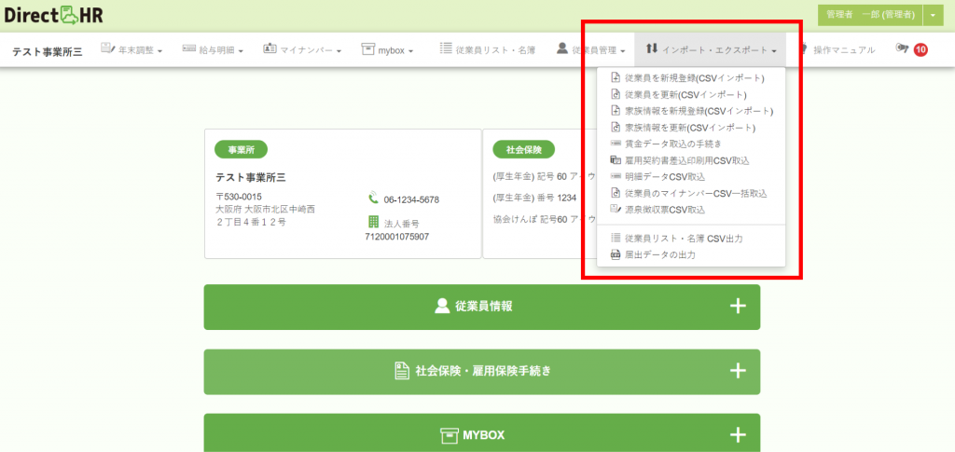Screen dimensions: 955x452
Task: Click the box icon in MYBOX bar
Action: pyautogui.click(x=449, y=435)
